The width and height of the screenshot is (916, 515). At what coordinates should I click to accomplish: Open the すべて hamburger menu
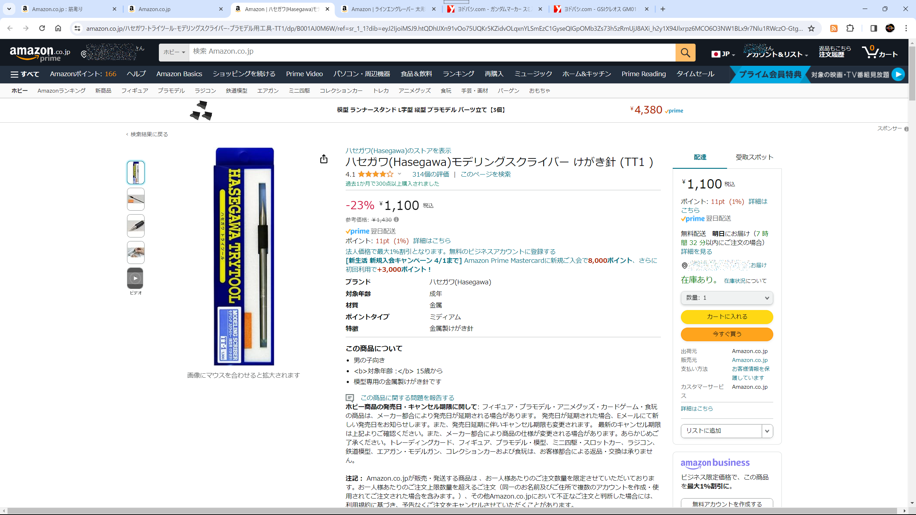(25, 74)
